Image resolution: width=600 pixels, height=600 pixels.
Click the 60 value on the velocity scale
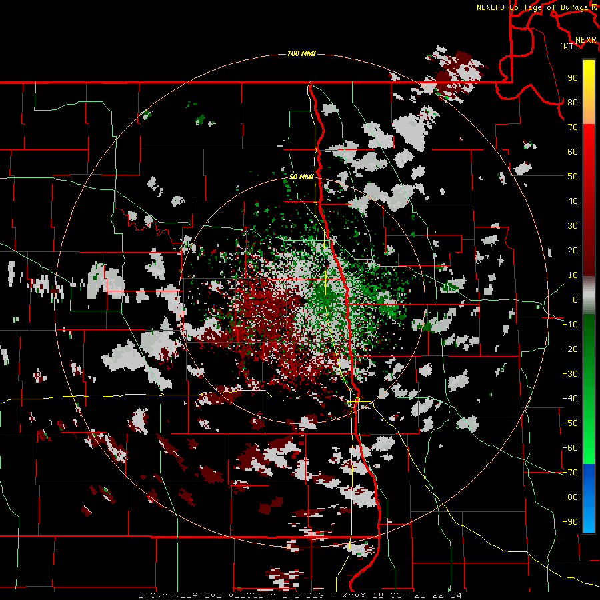click(x=573, y=152)
